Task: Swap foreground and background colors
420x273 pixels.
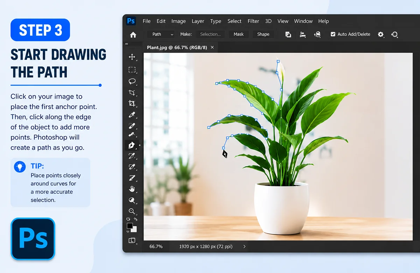Action: click(x=135, y=219)
